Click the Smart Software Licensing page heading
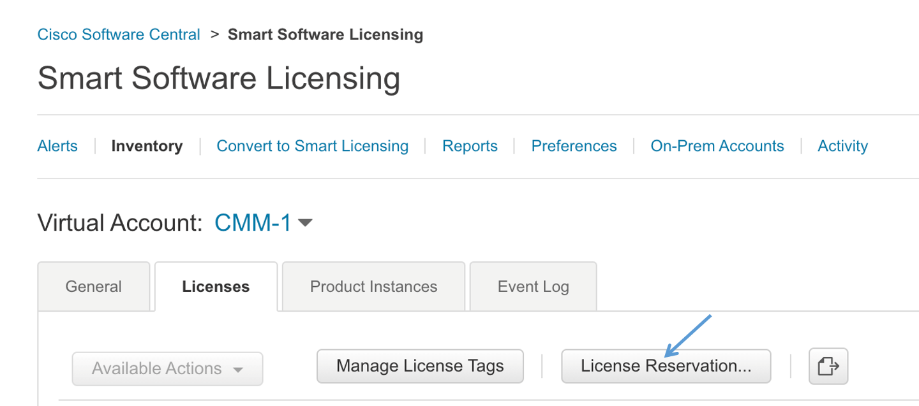Image resolution: width=919 pixels, height=406 pixels. (219, 78)
